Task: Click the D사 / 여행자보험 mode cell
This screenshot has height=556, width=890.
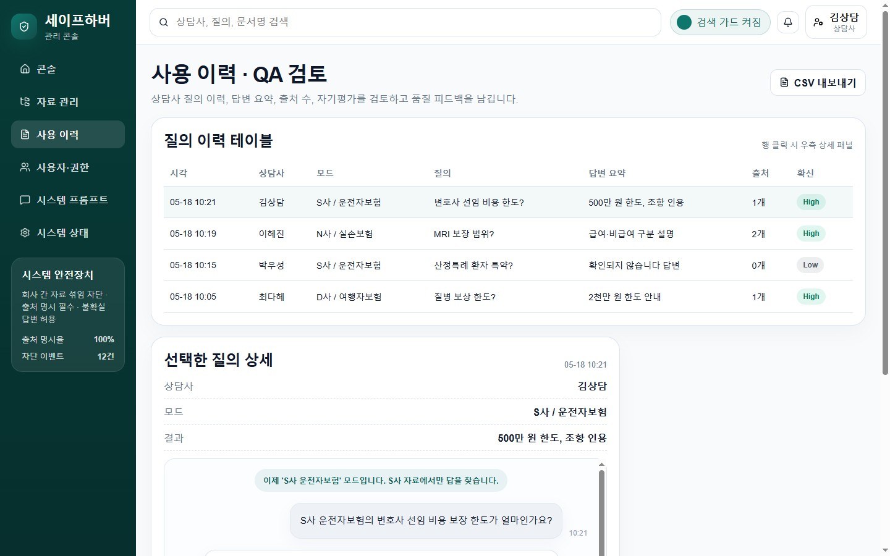Action: 349,297
